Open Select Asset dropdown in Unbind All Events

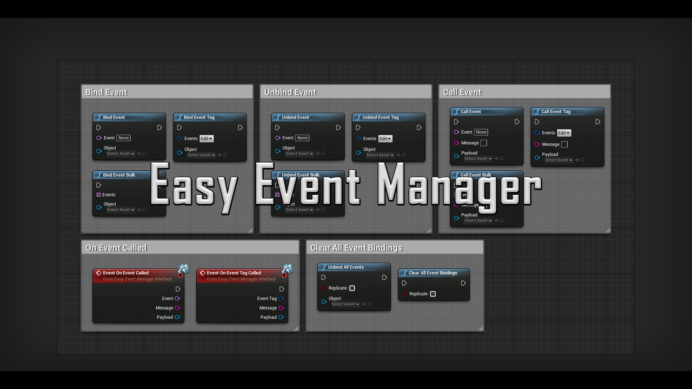345,304
